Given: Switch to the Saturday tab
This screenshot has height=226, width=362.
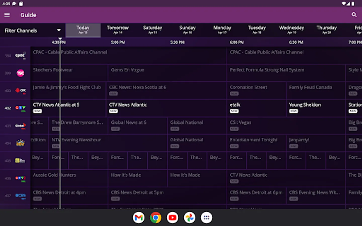Looking at the screenshot, I should point(153,30).
